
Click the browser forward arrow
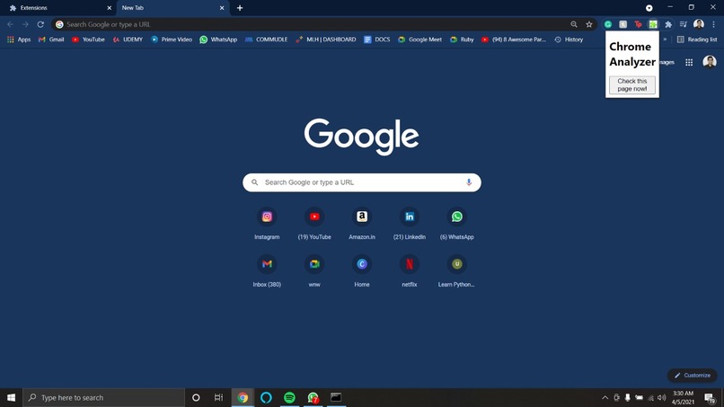point(25,24)
